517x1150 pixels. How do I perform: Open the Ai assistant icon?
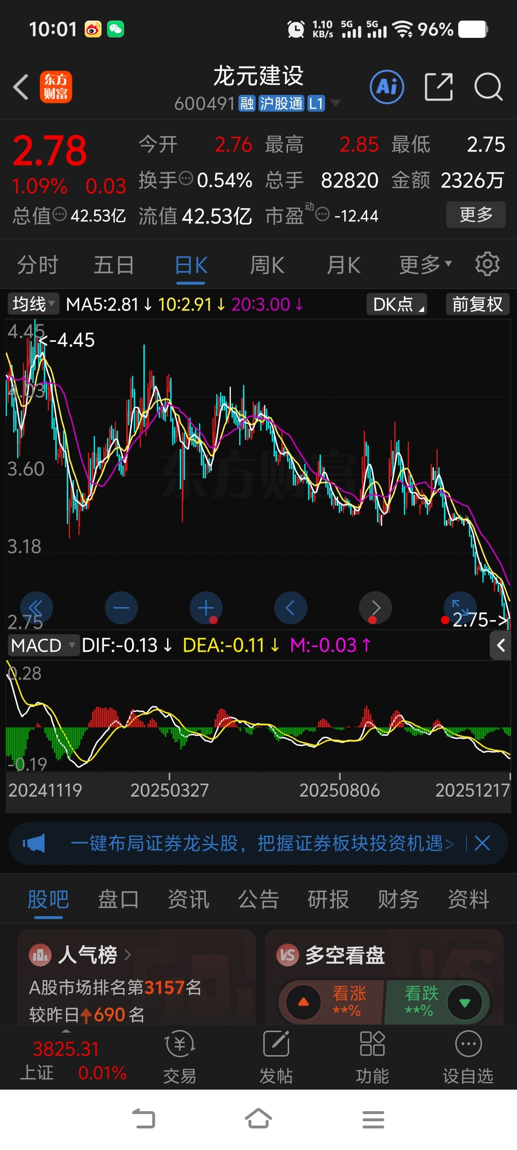click(x=387, y=87)
